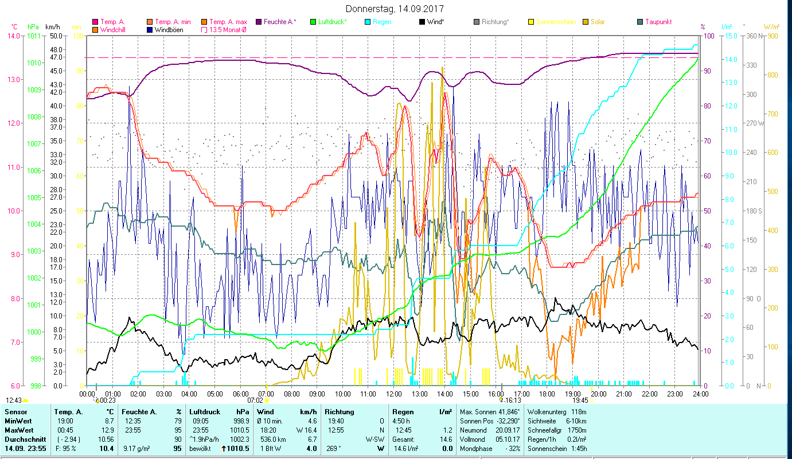The width and height of the screenshot is (792, 459).
Task: Click the Mondphase - 32% entry
Action: point(490,449)
